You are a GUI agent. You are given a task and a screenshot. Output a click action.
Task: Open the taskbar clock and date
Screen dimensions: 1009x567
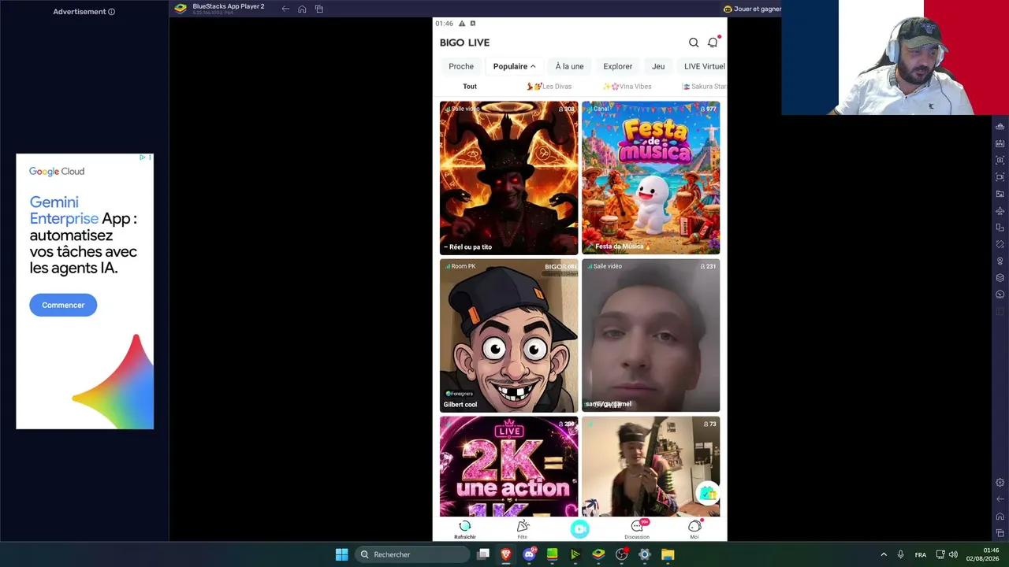983,554
